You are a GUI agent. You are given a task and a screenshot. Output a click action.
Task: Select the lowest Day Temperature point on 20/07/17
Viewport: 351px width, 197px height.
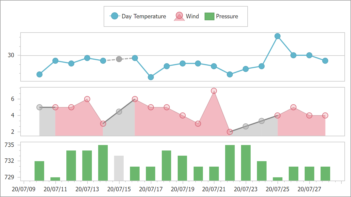[x=151, y=77]
